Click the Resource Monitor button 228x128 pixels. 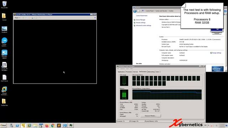click(x=151, y=116)
